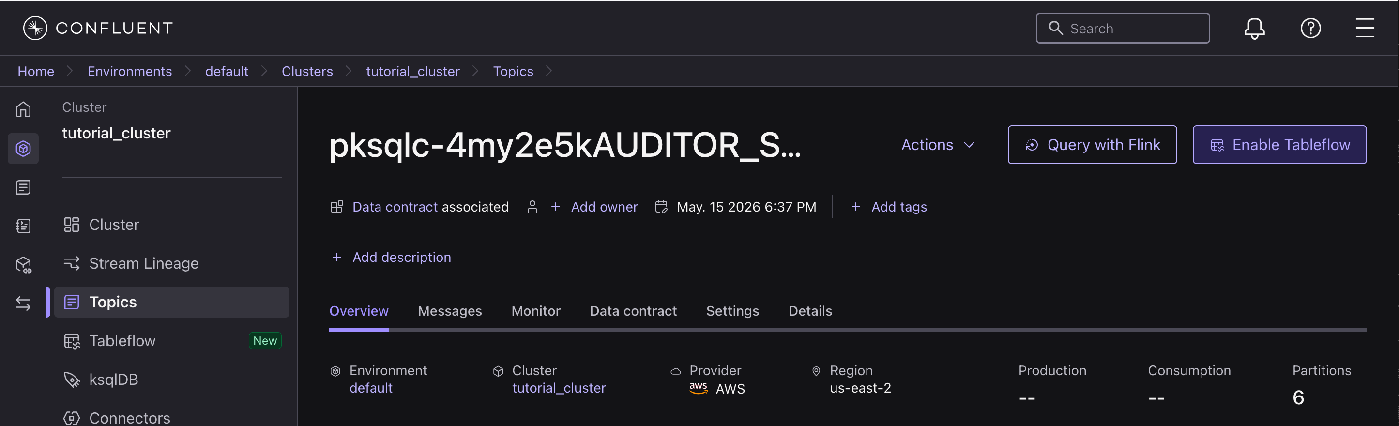Screen dimensions: 1399x426
Task: Open default breadcrumb link
Action: pos(227,71)
